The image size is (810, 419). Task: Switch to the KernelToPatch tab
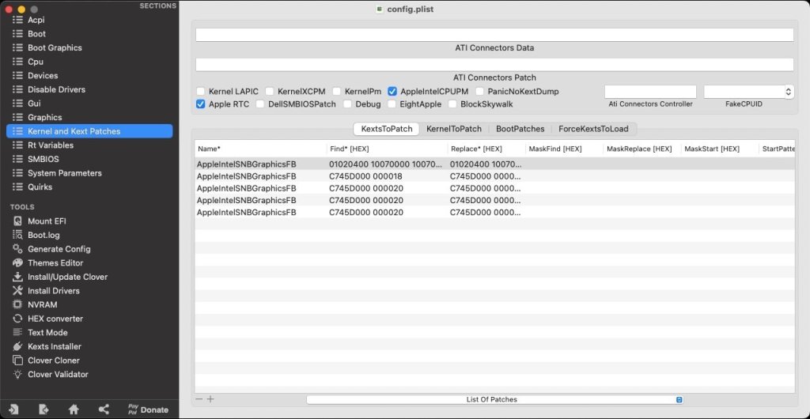click(453, 129)
